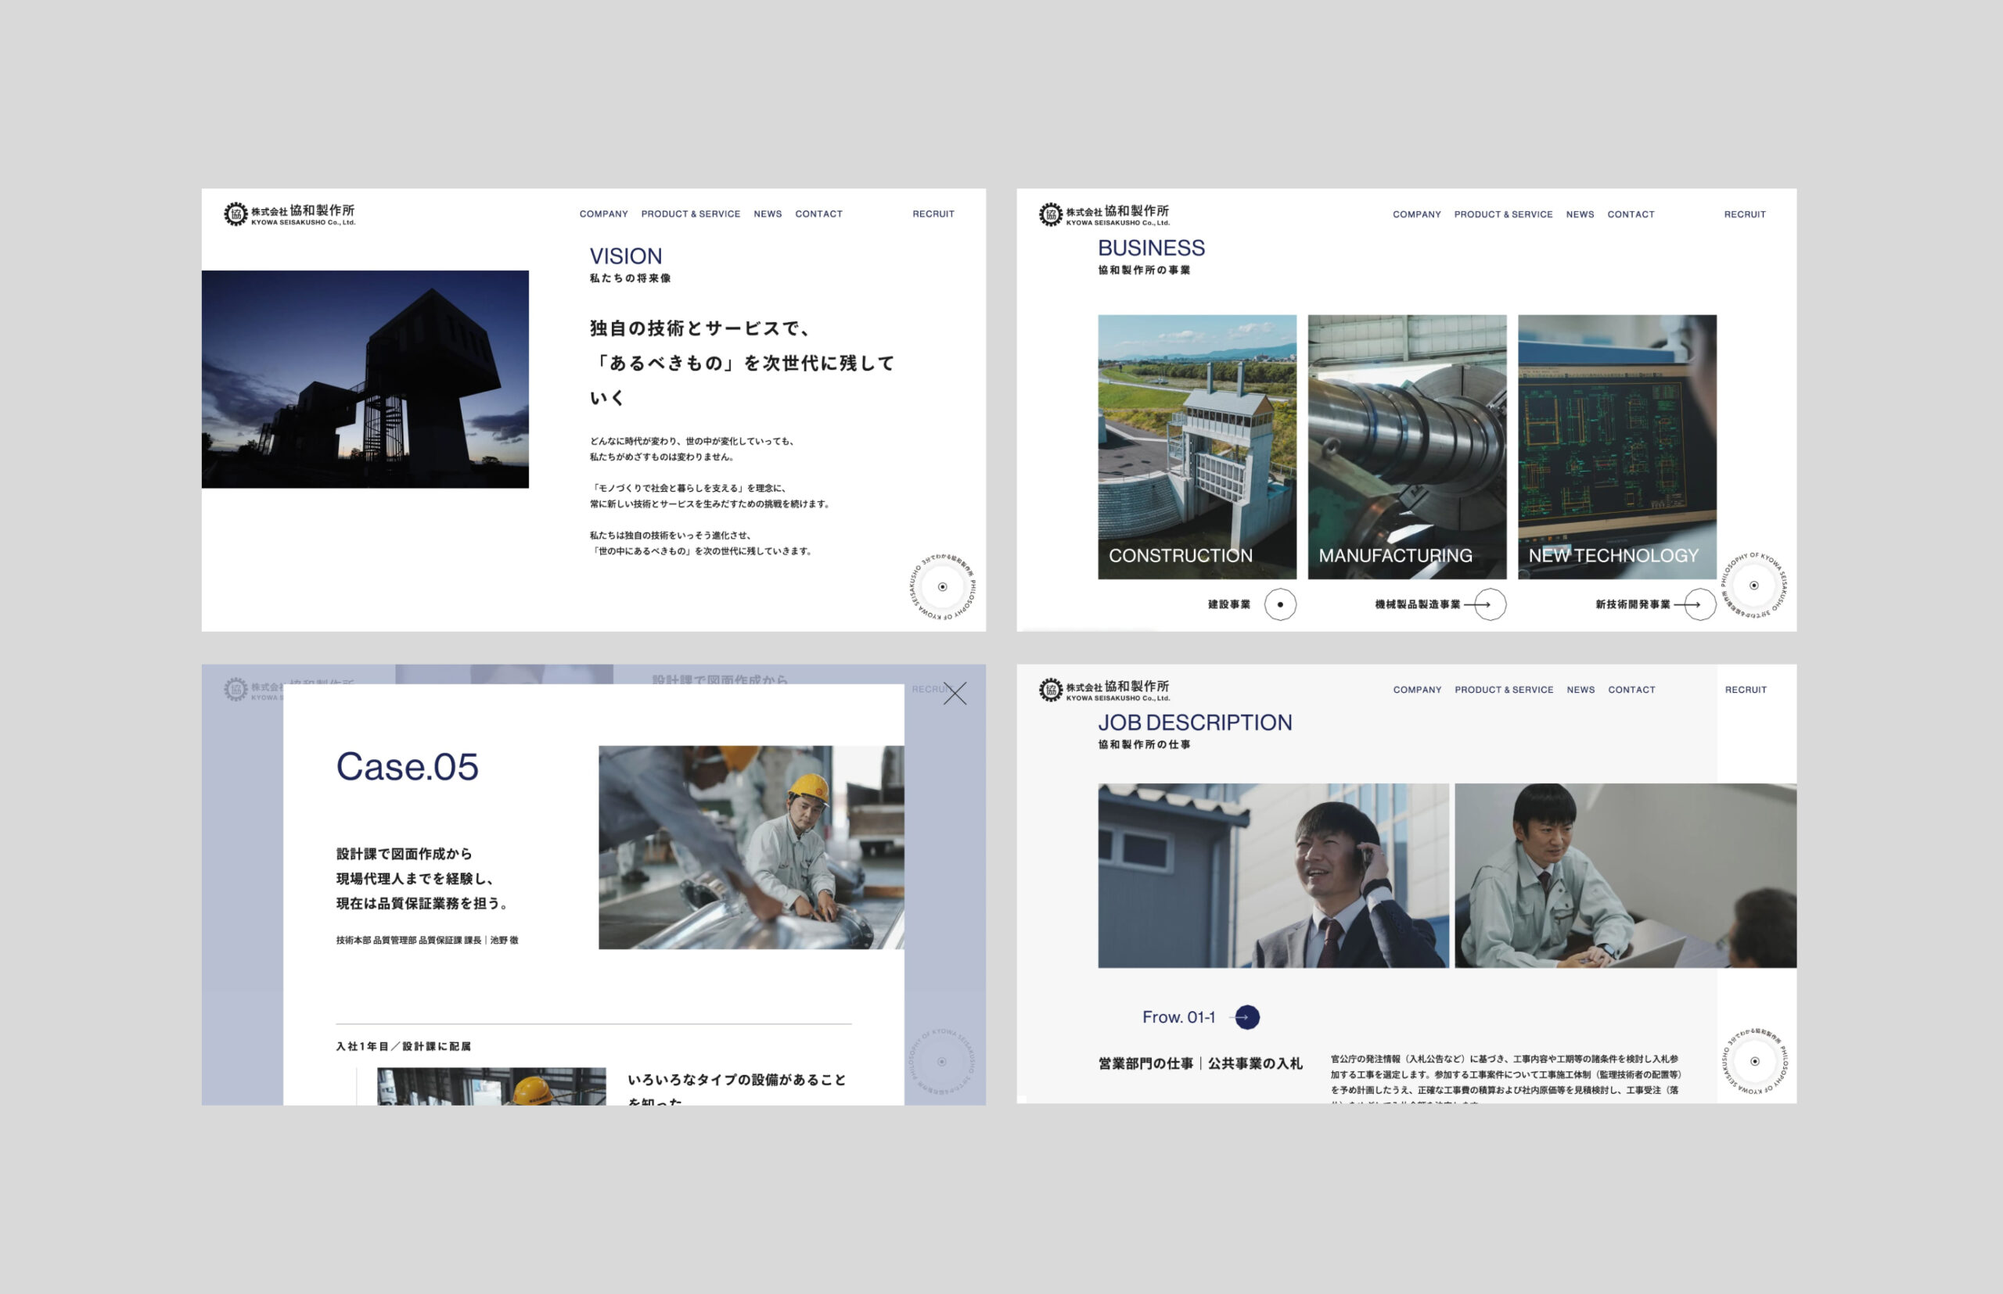
Task: Click the 私たちの将来像 subtitle
Action: (x=630, y=278)
